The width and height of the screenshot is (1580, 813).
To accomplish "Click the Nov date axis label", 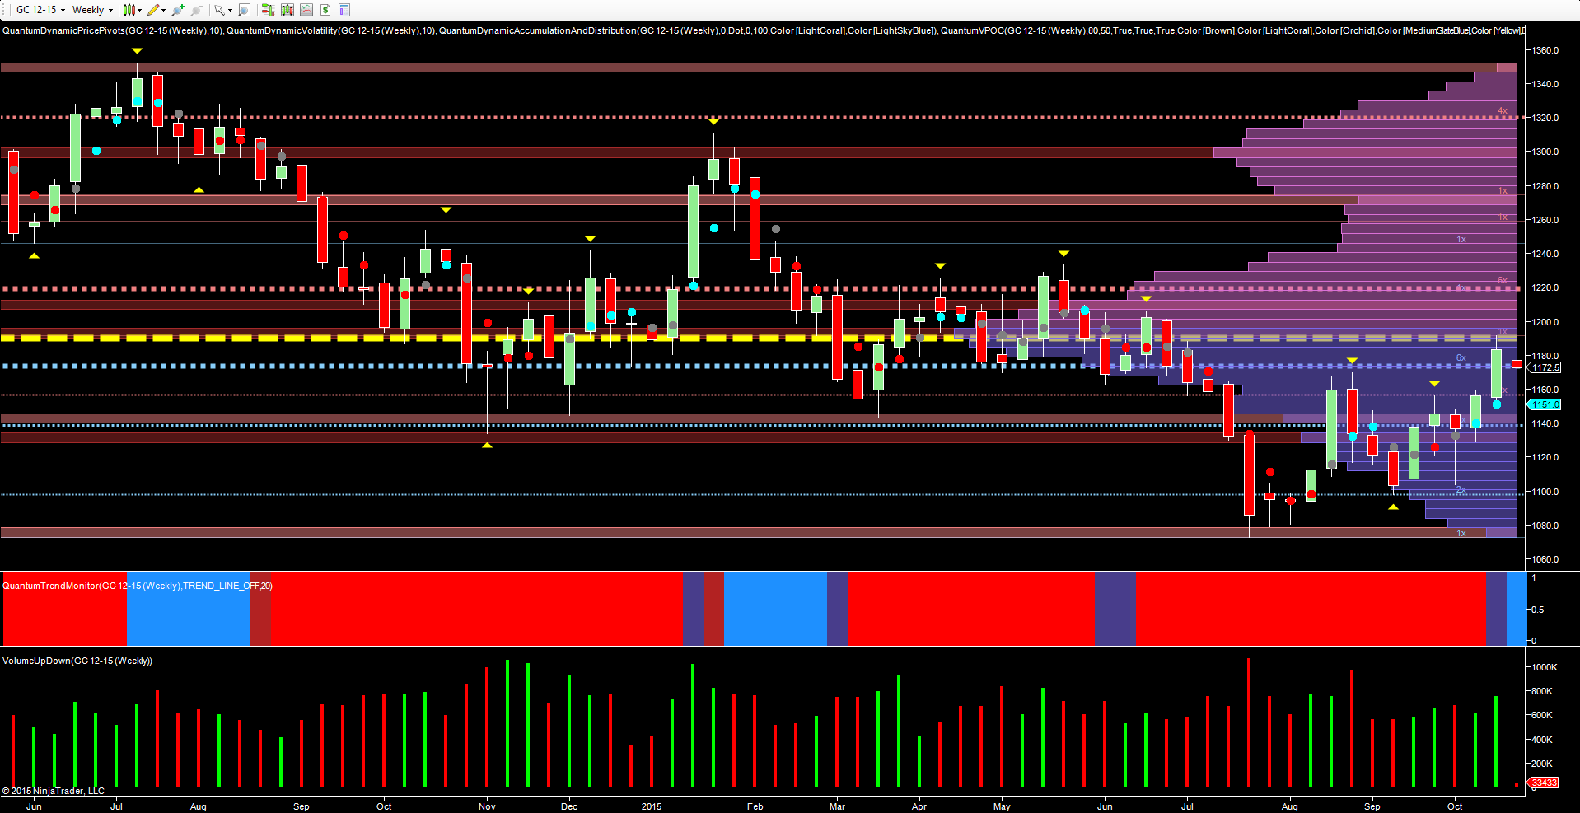I will pos(487,806).
